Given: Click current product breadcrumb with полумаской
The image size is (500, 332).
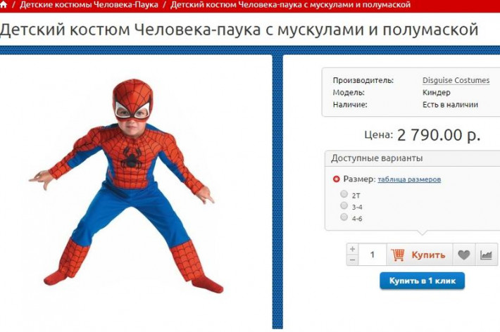Looking at the screenshot, I should 290,5.
